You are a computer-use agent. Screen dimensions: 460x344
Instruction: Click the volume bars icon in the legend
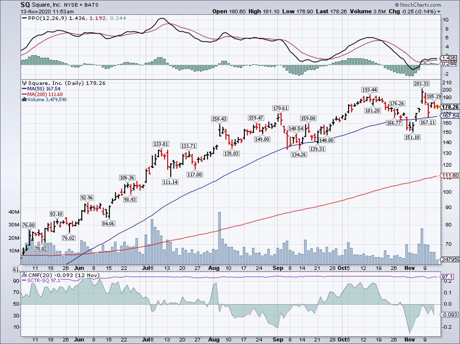click(24, 100)
